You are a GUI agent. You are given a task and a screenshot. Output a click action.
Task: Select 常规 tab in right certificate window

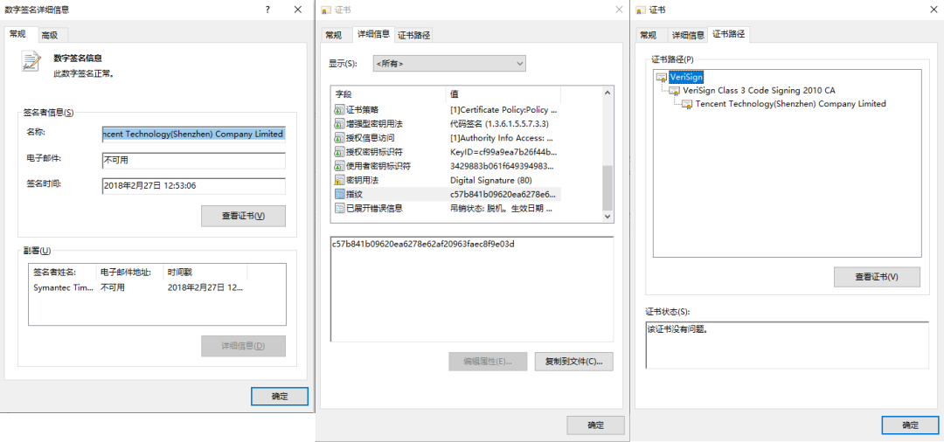(648, 35)
